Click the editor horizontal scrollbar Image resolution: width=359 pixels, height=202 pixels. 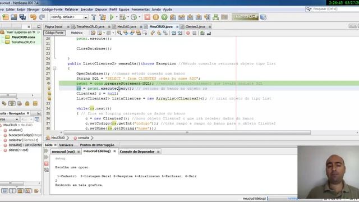(x=187, y=132)
